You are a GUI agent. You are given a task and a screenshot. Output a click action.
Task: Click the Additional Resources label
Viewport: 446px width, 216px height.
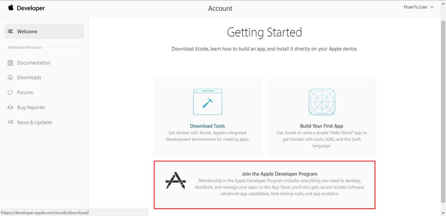[x=25, y=47]
